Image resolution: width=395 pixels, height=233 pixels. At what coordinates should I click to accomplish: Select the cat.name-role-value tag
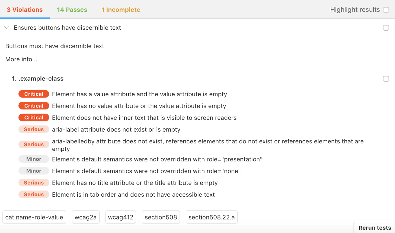[x=34, y=217]
